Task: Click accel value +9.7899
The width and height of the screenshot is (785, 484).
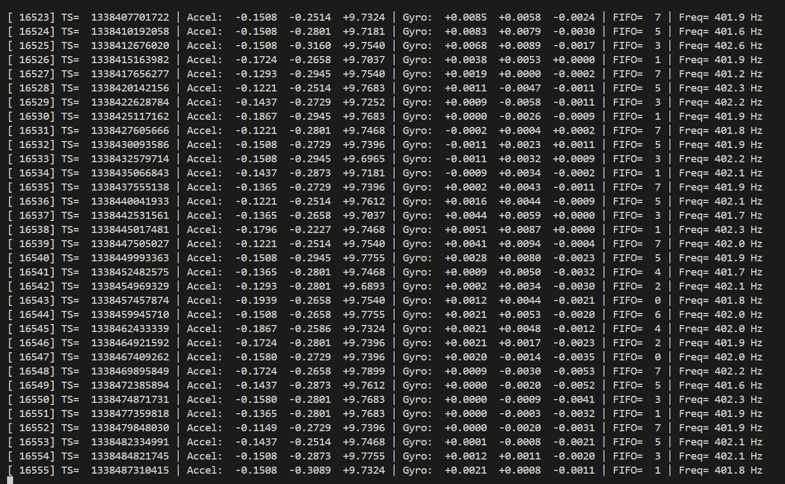Action: 364,371
